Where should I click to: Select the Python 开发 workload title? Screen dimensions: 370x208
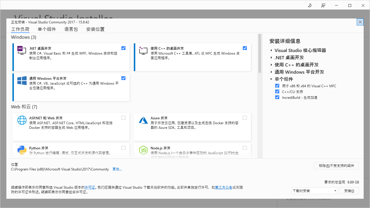[x=39, y=148]
